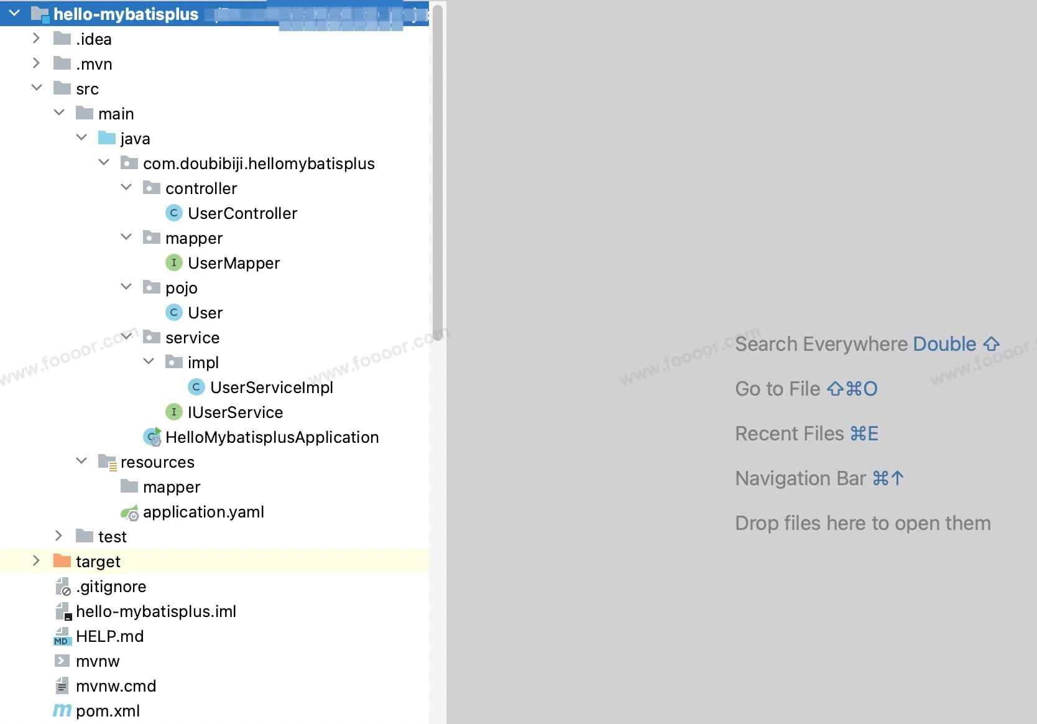Collapse the resources folder
This screenshot has height=724, width=1037.
click(x=81, y=461)
